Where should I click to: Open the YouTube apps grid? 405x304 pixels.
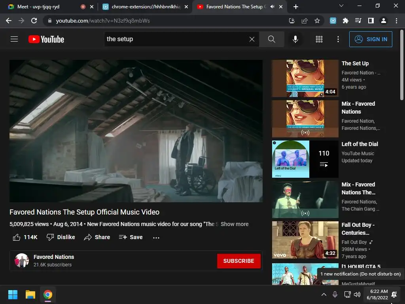tap(319, 39)
